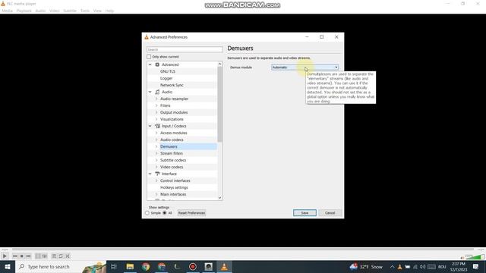
Task: Click the Audio music note icon
Action: point(157,92)
